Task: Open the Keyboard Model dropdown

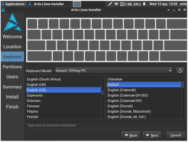Action: [114, 70]
